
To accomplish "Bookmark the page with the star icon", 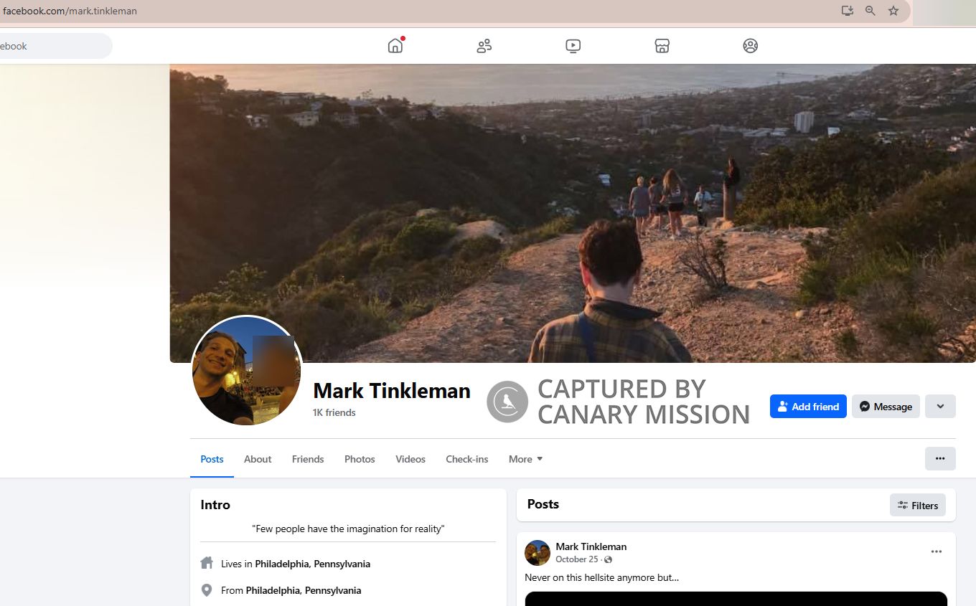I will pos(893,11).
